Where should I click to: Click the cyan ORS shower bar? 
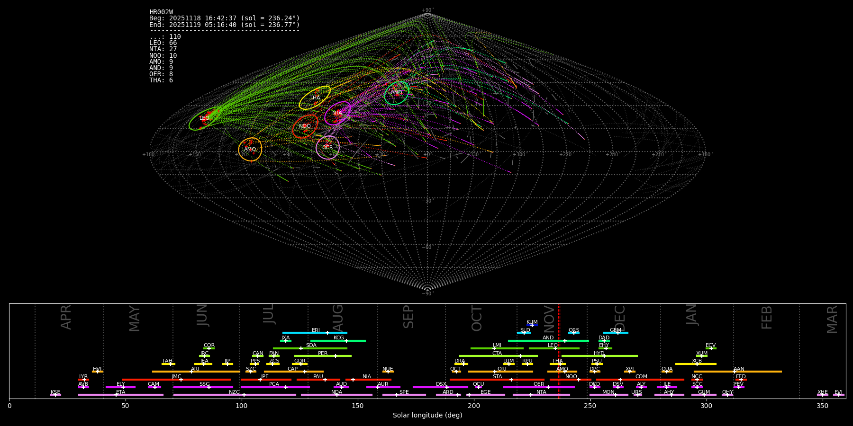[574, 333]
